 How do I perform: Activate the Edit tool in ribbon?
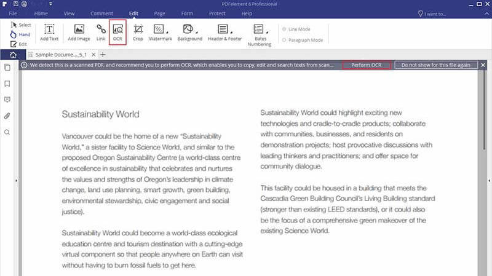click(x=19, y=44)
